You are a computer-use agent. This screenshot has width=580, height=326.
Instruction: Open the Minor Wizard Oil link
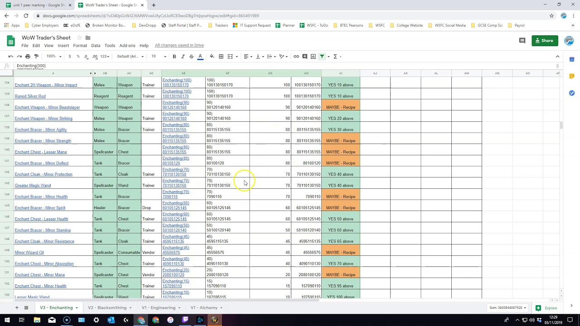[x=29, y=252]
